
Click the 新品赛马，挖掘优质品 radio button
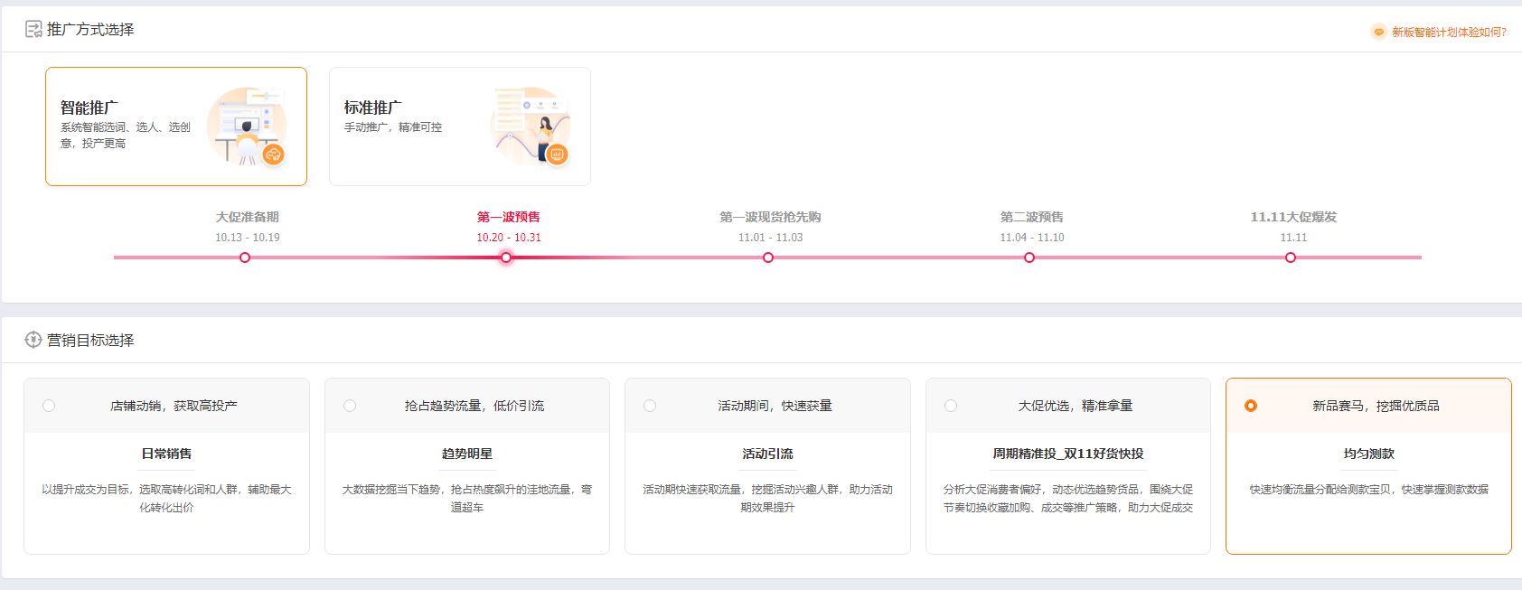click(1251, 406)
